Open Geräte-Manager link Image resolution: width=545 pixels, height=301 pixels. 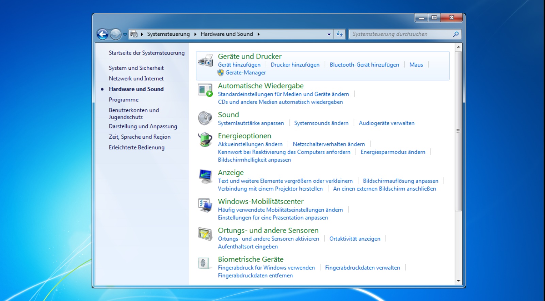(x=245, y=73)
